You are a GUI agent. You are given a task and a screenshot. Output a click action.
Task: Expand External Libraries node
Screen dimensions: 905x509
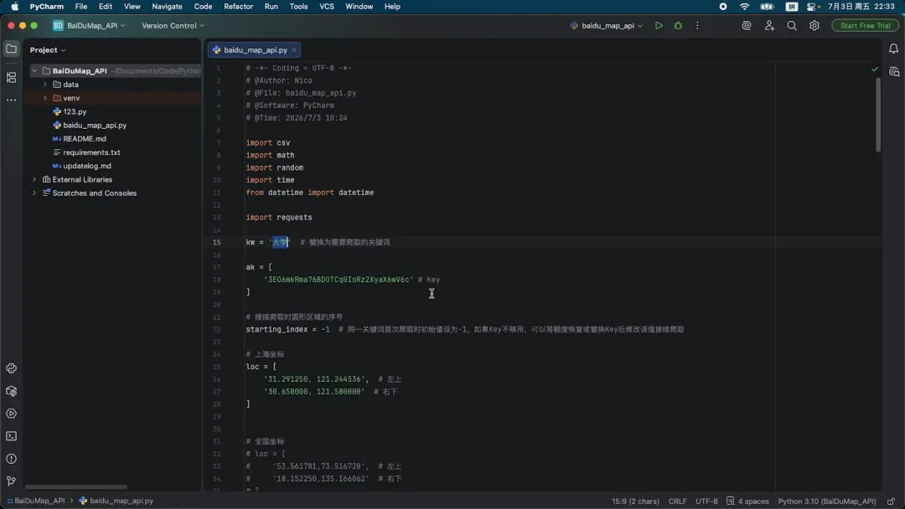click(x=34, y=179)
